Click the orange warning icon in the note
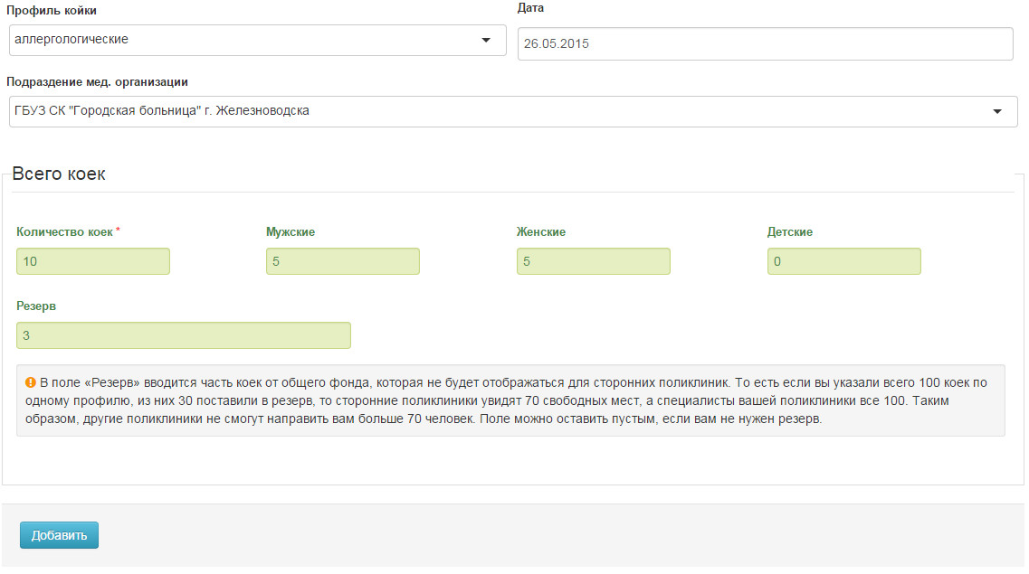 (30, 382)
